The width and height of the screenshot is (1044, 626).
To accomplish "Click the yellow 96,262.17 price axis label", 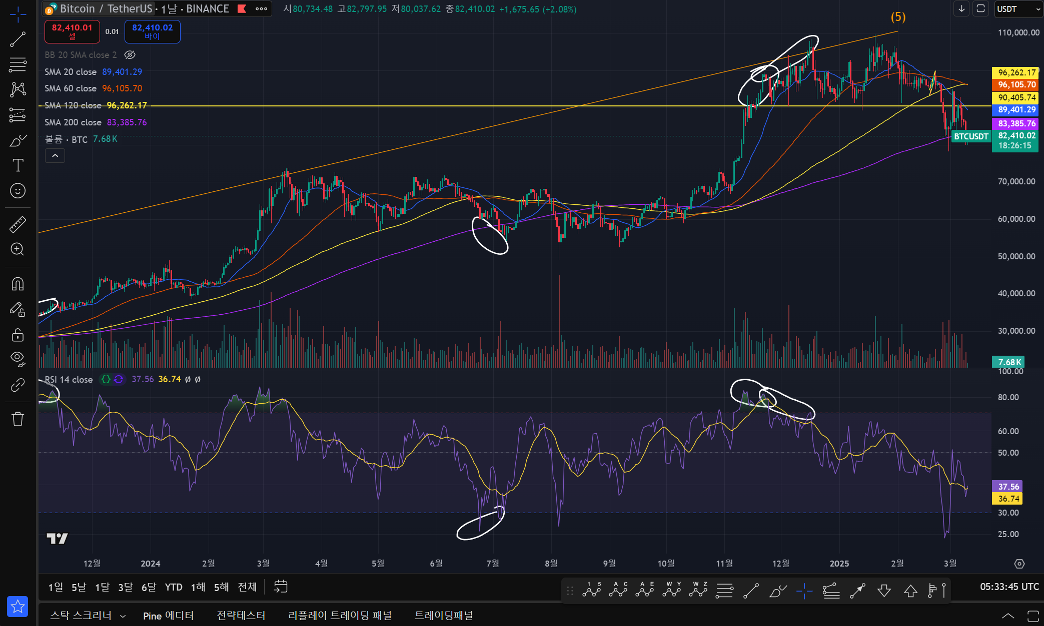I will tap(1015, 72).
